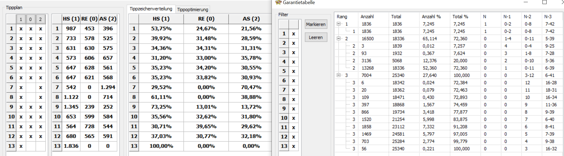Select the row with Anzahl 13268
The image size is (564, 156).
(448, 68)
